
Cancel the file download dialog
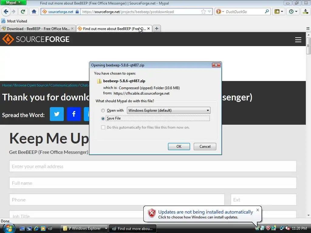click(205, 147)
